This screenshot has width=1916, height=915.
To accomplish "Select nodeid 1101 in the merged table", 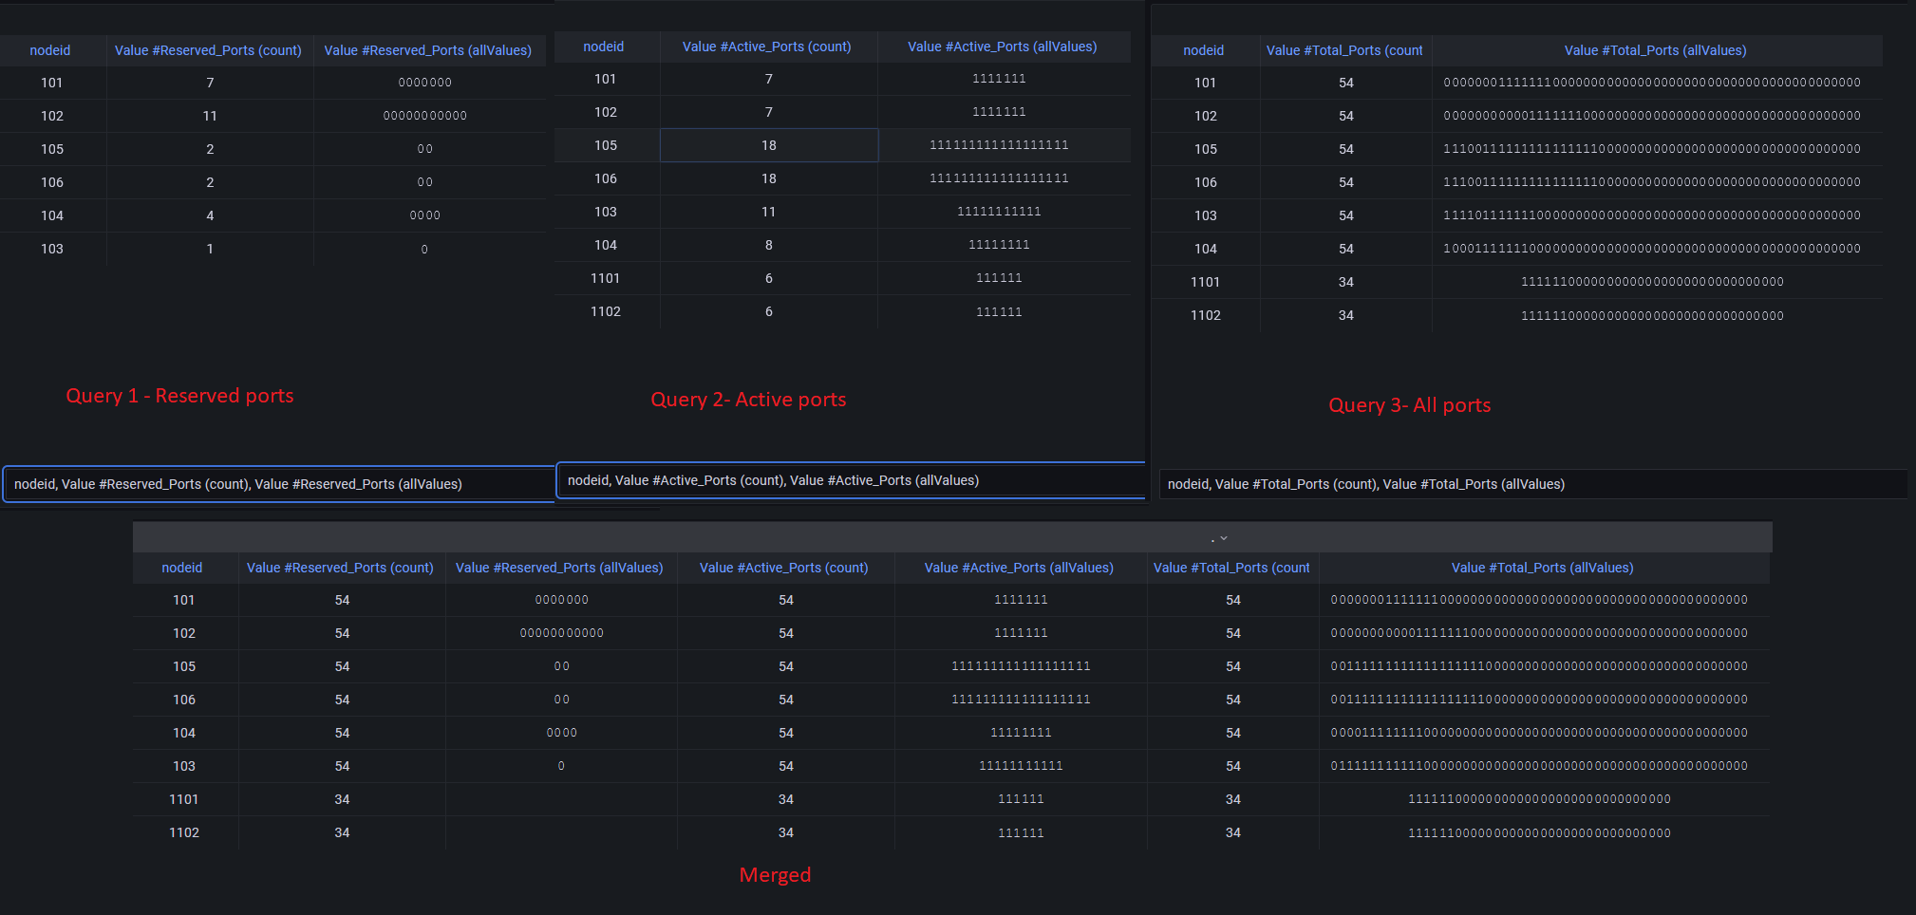I will (184, 799).
